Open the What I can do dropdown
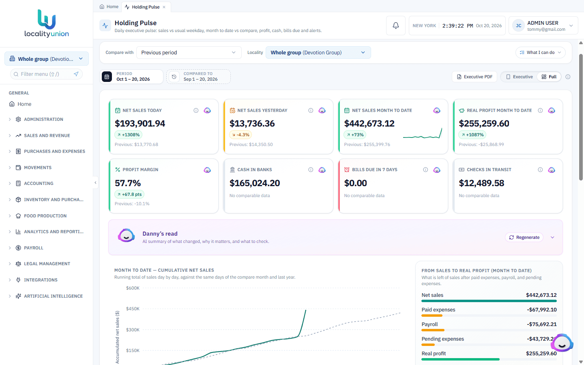This screenshot has width=584, height=365. (x=541, y=53)
